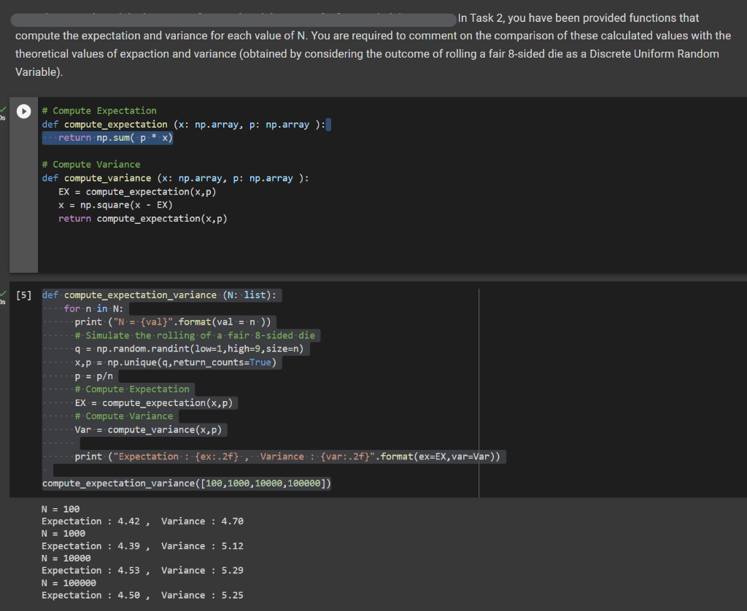This screenshot has width=747, height=611.
Task: Click the 'N = 100' output line
Action: [61, 509]
